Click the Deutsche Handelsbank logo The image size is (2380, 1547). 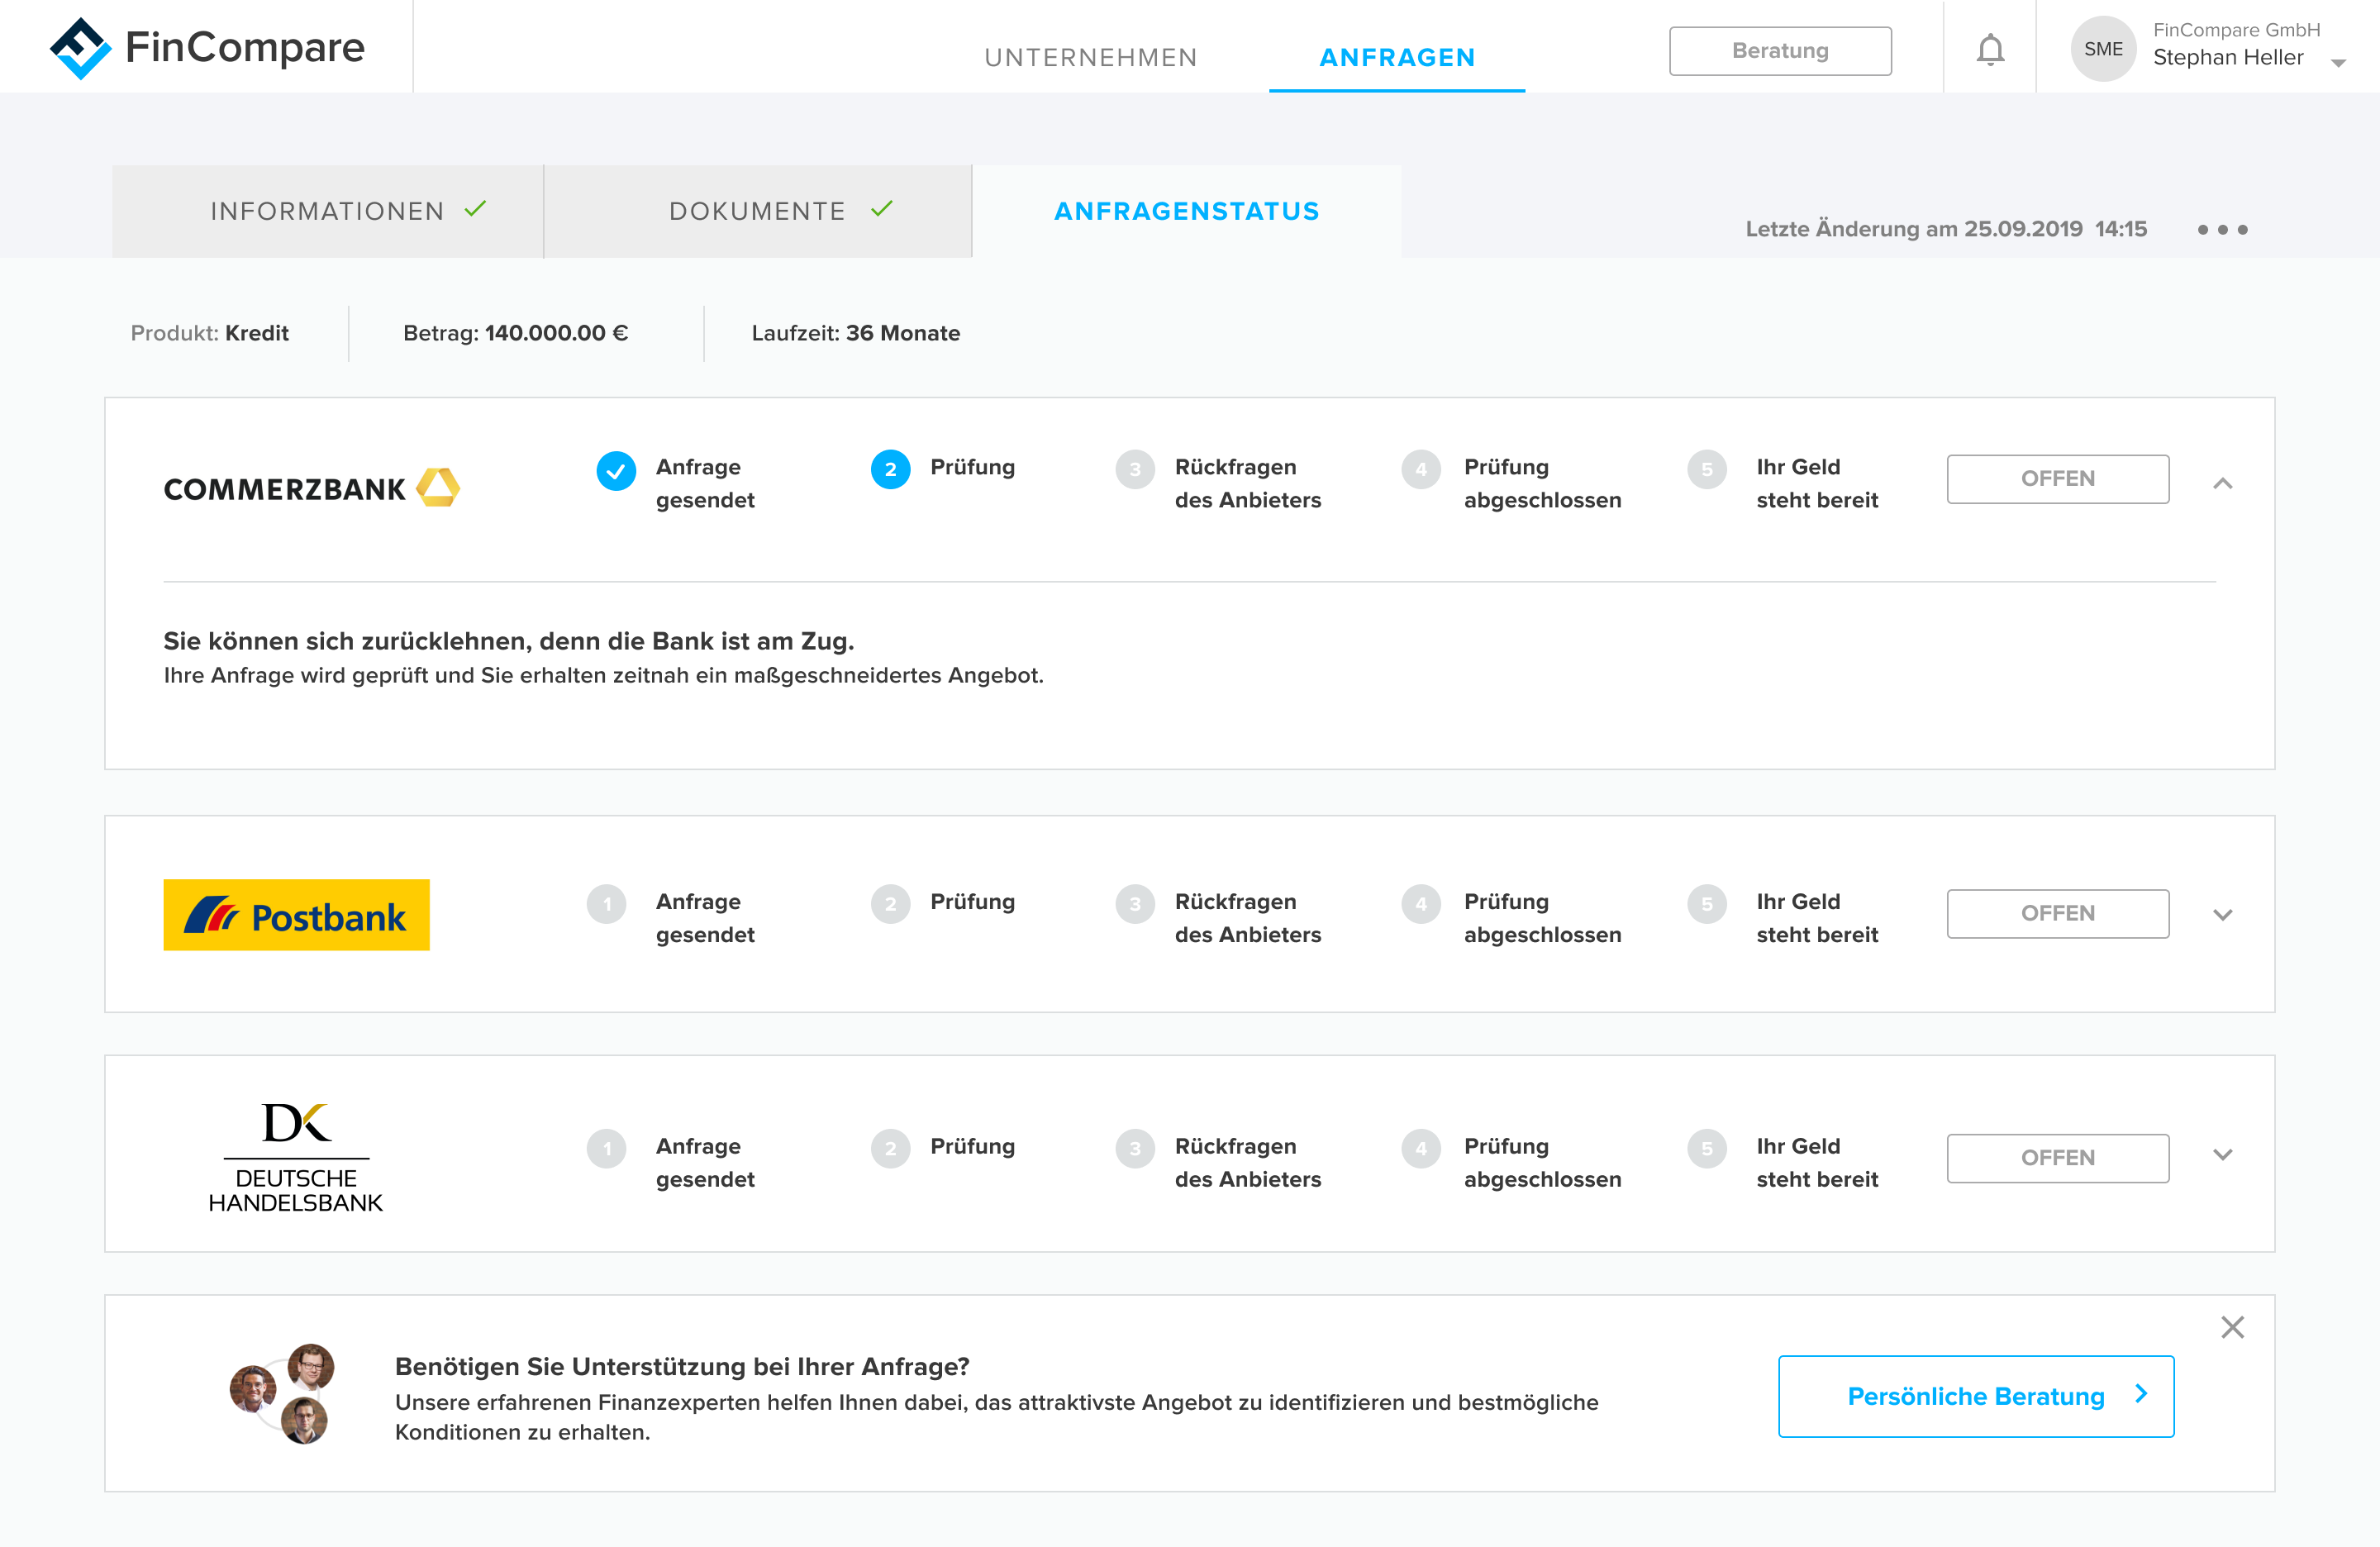pyautogui.click(x=296, y=1157)
